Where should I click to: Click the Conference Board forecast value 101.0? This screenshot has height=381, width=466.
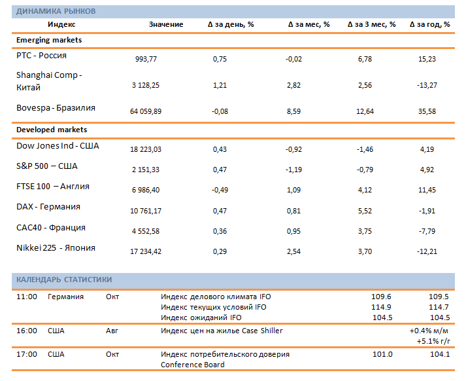382,355
